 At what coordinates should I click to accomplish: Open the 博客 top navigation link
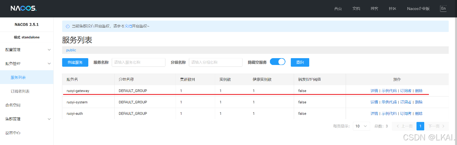coord(374,9)
